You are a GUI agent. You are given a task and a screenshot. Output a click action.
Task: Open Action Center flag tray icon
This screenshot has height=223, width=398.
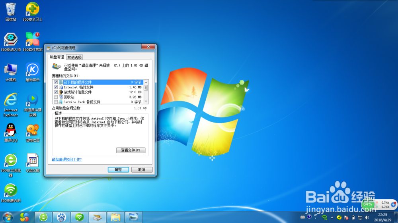[346, 217]
